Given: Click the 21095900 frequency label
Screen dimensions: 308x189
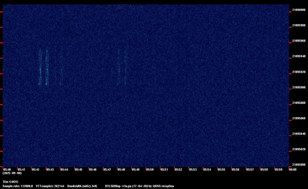Looking at the screenshot, I should [x=299, y=87].
